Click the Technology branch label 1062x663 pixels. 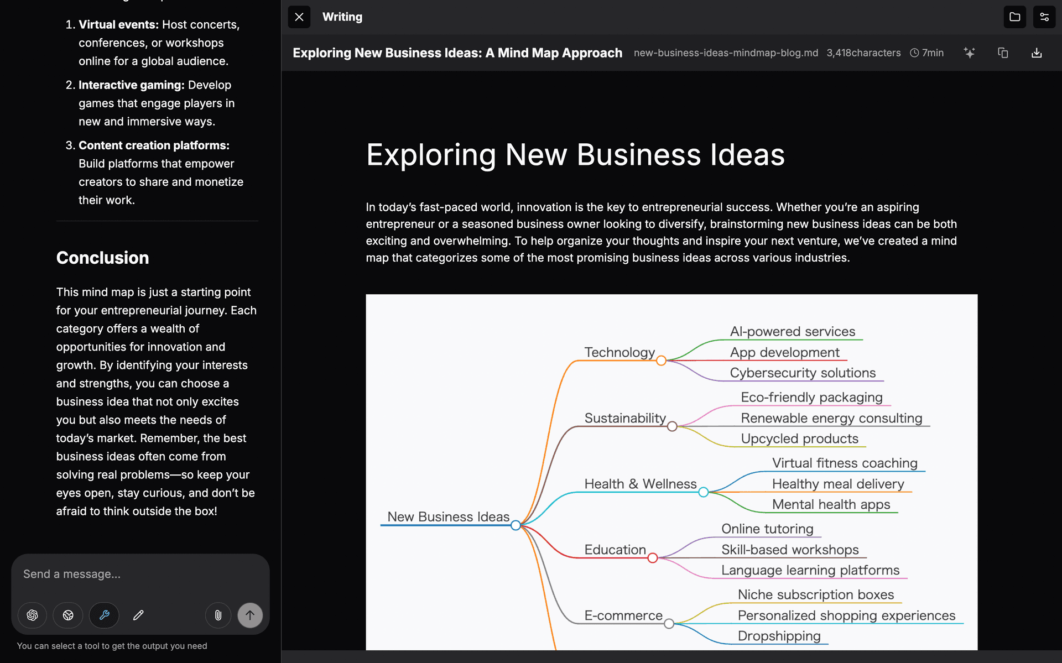(619, 352)
